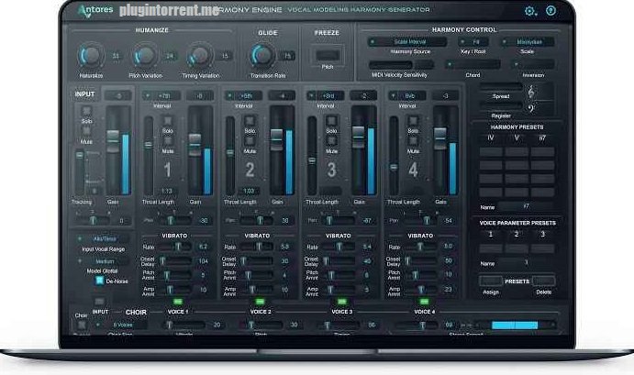Adjust the Pitch Variation knob
This screenshot has width=634, height=375.
pos(146,56)
